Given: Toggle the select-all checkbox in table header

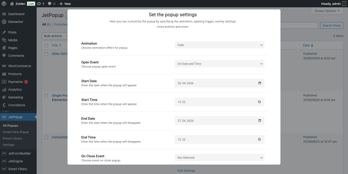Looking at the screenshot, I should coord(46,45).
